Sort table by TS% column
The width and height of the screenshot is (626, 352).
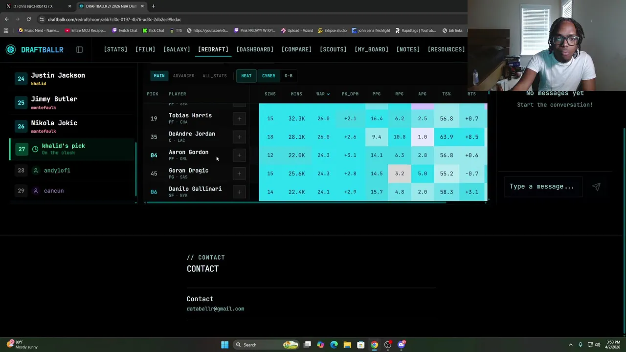pos(447,94)
